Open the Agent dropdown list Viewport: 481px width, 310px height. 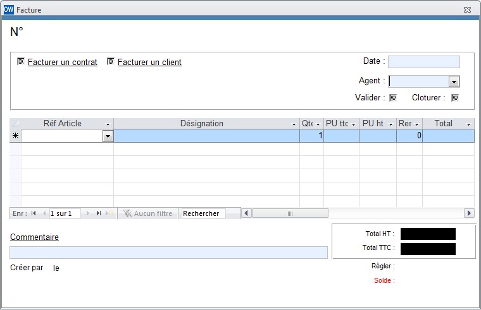click(x=454, y=81)
